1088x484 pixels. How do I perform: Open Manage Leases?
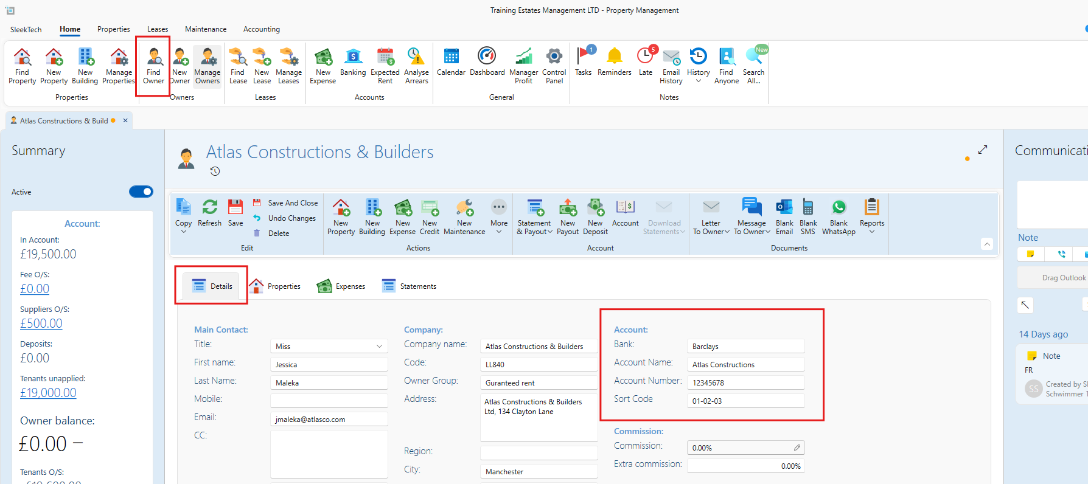click(289, 66)
